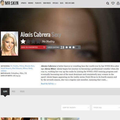Open the Playlists menu item
This screenshot has width=120, height=120.
[x=38, y=3]
